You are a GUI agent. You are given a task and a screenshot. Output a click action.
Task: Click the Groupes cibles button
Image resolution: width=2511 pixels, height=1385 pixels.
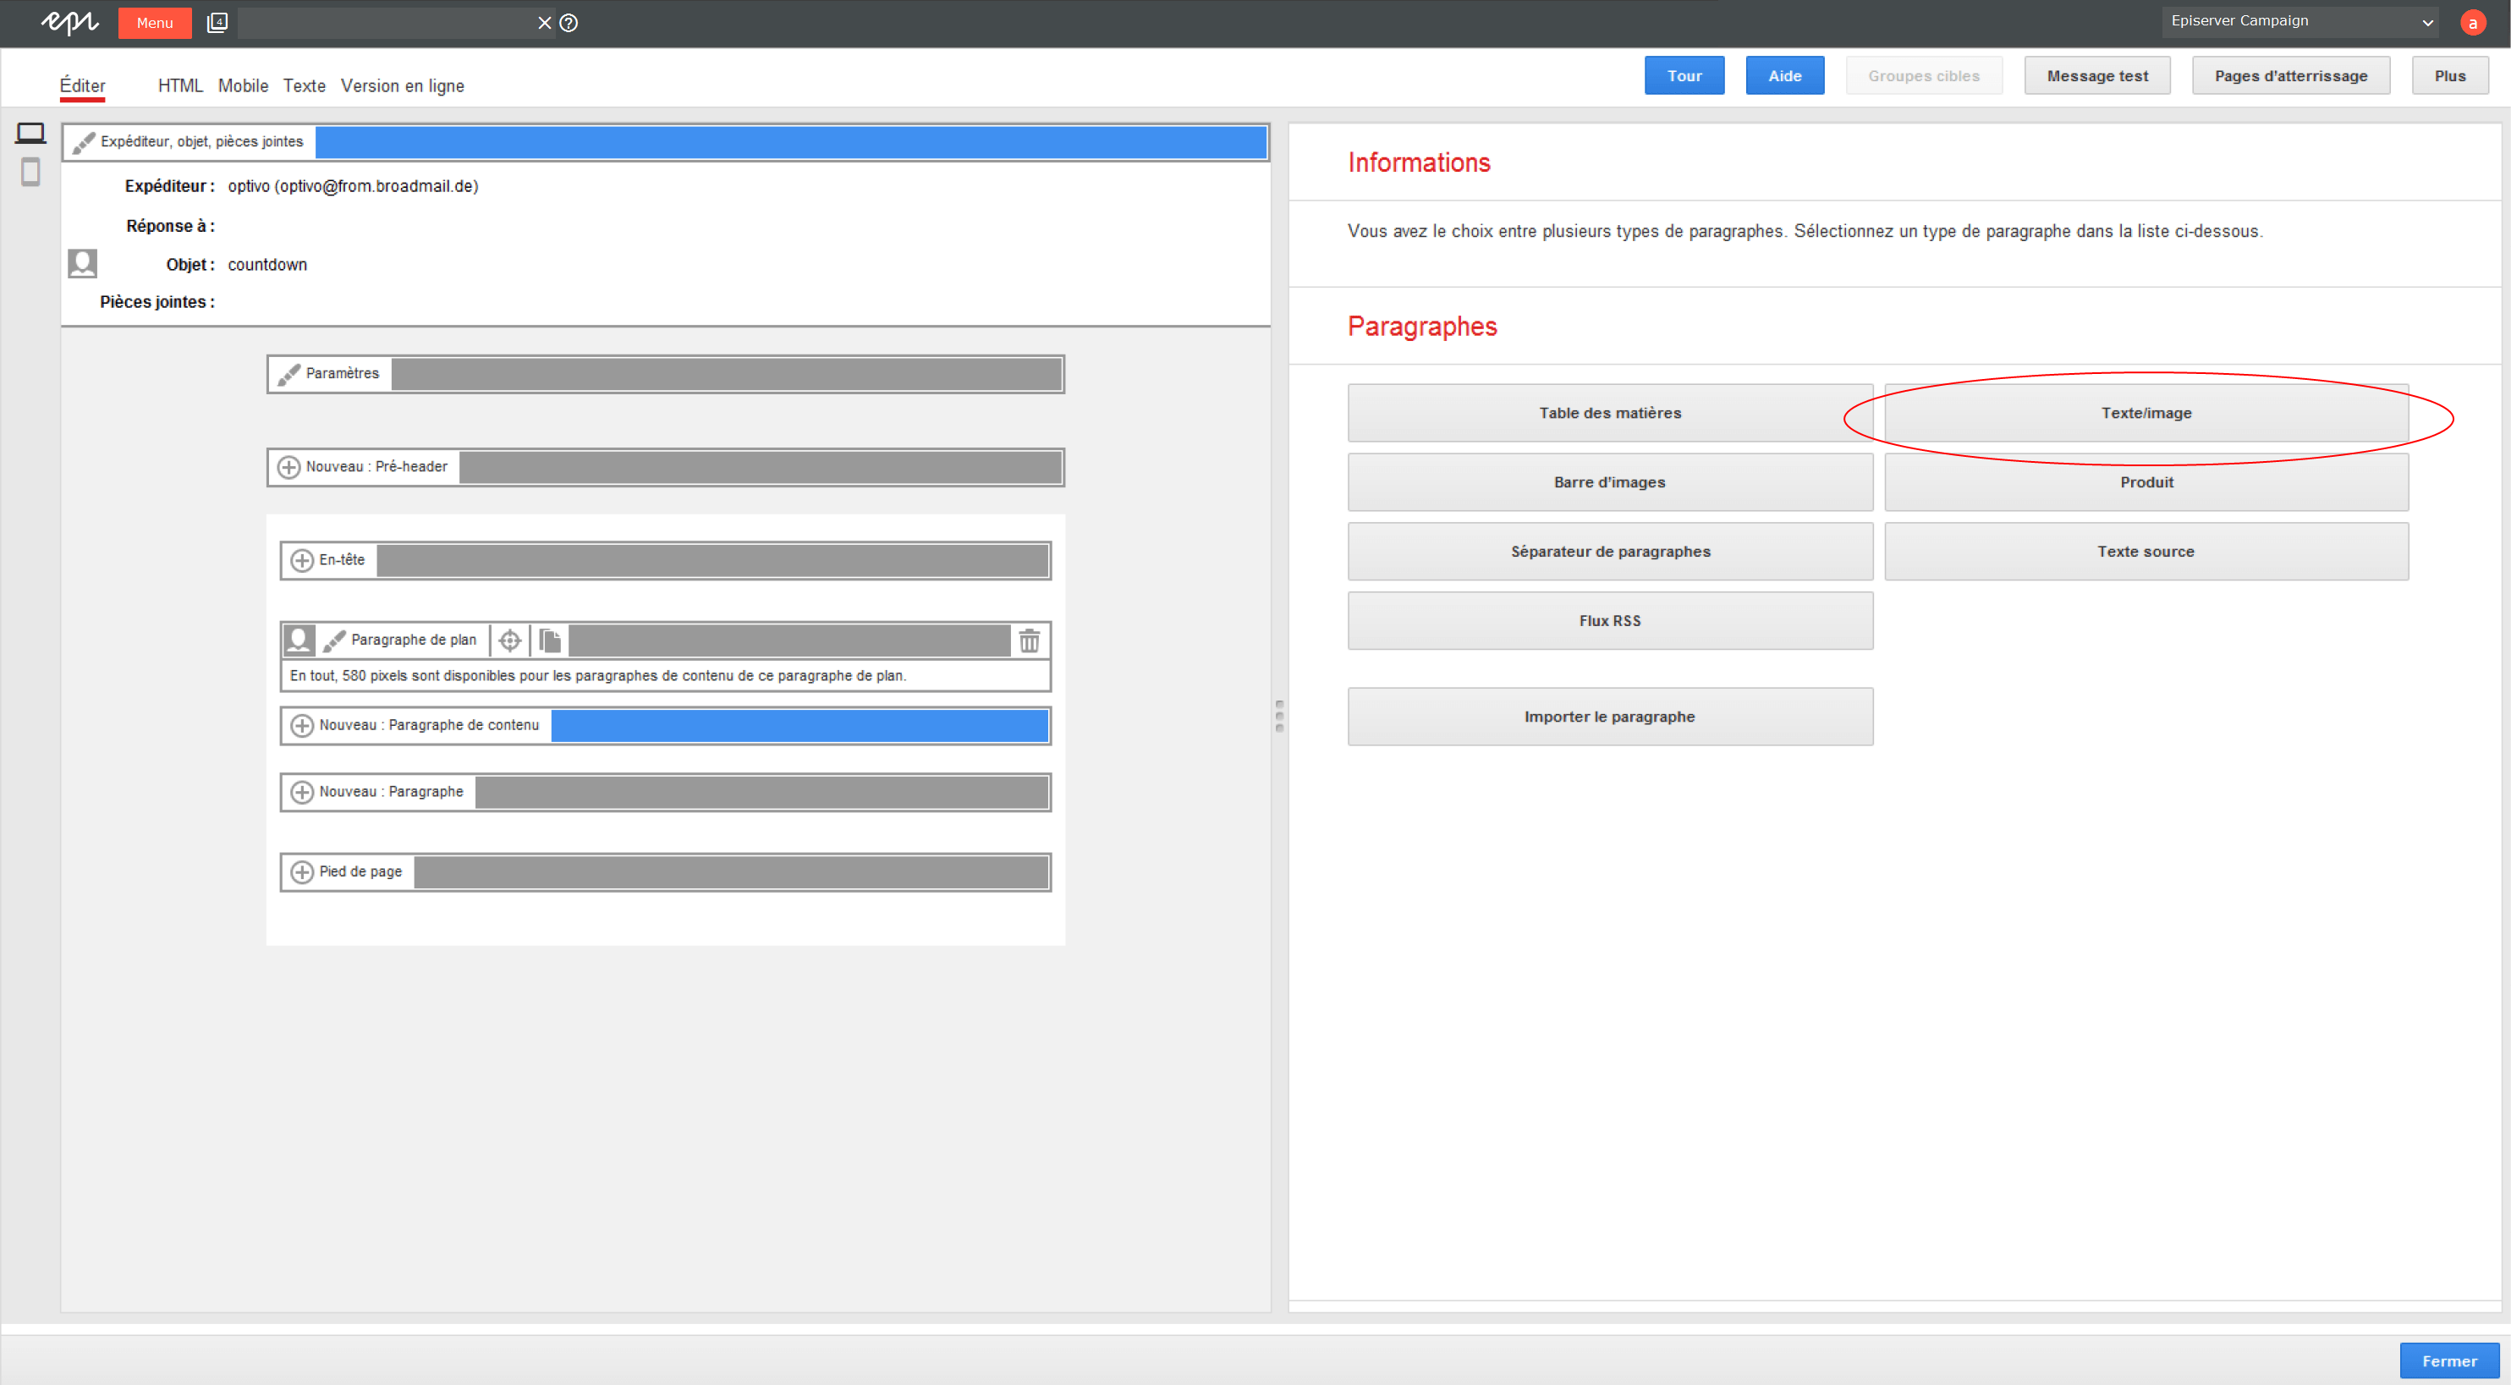coord(1923,76)
